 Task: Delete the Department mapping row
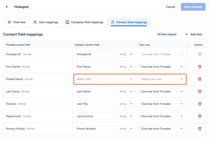[200, 116]
